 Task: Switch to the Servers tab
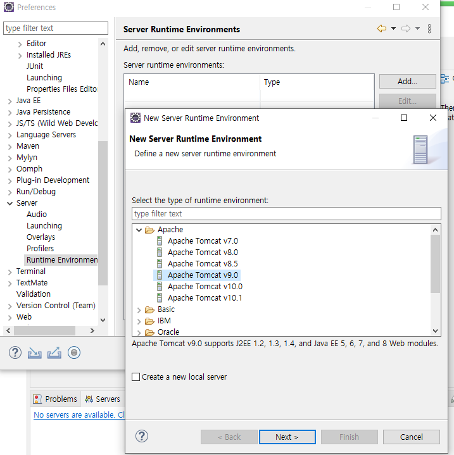[x=102, y=399]
